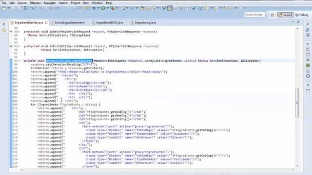Open the next annotation dropdown arrow
This screenshot has height=175, width=312.
click(x=211, y=8)
